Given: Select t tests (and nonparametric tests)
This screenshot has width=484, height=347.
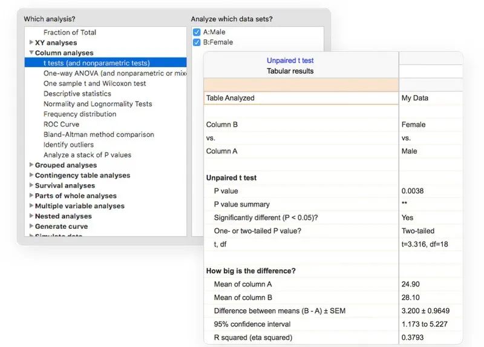Looking at the screenshot, I should [96, 63].
